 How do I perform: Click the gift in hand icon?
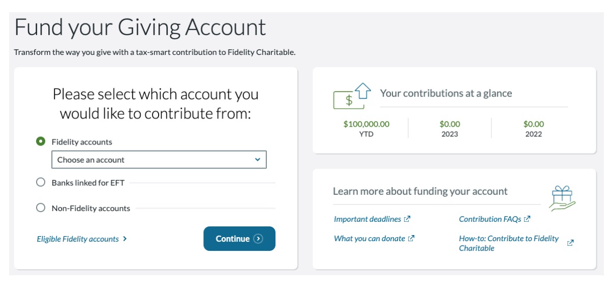pyautogui.click(x=562, y=198)
